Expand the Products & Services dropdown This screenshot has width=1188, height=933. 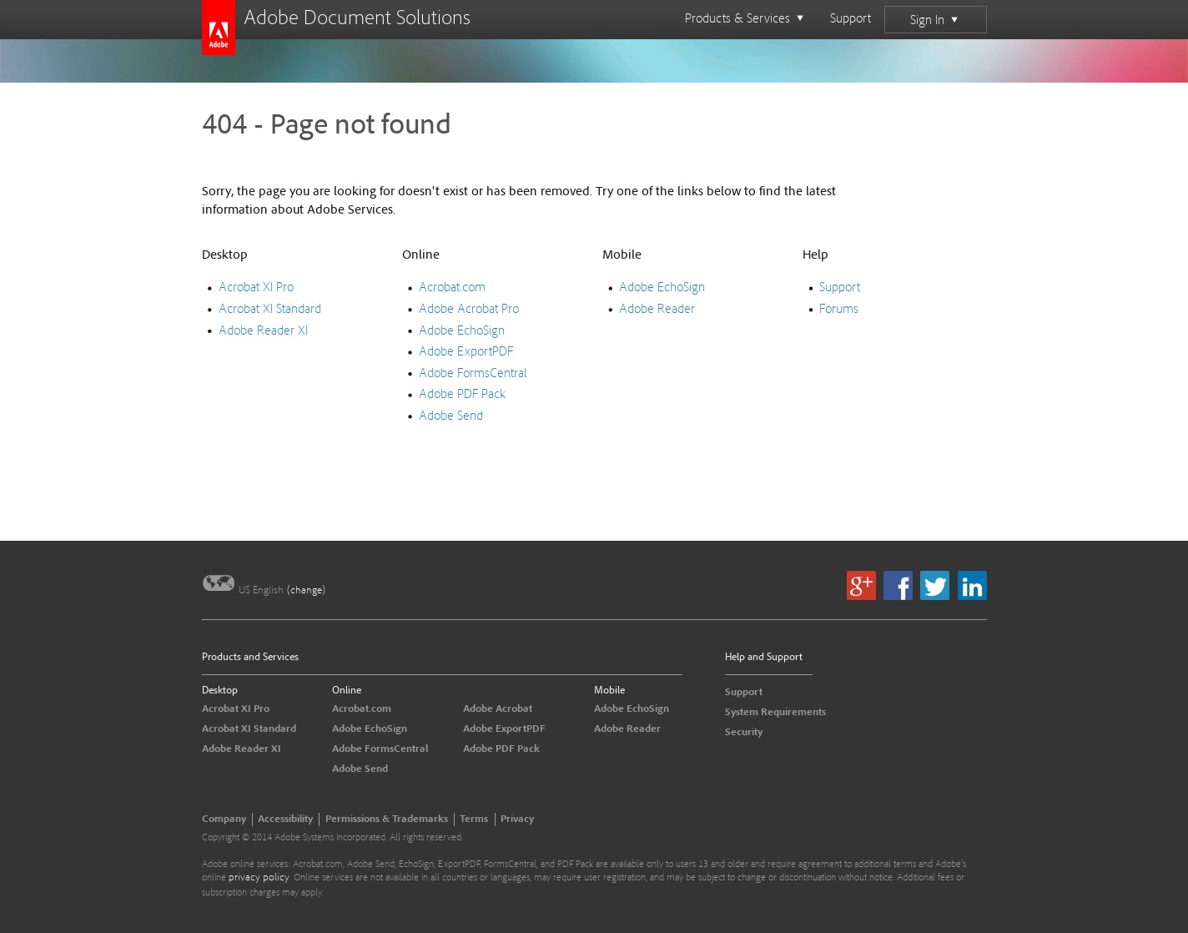[x=743, y=18]
